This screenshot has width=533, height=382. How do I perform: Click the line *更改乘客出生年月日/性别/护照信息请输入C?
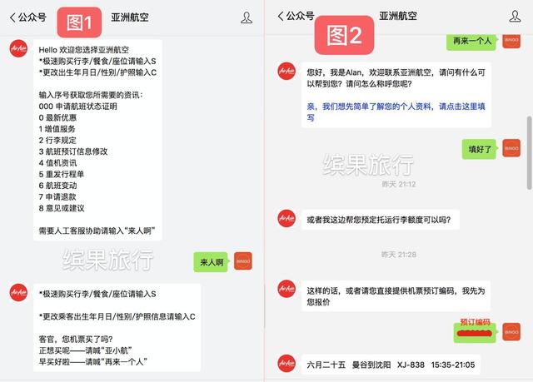click(x=117, y=316)
